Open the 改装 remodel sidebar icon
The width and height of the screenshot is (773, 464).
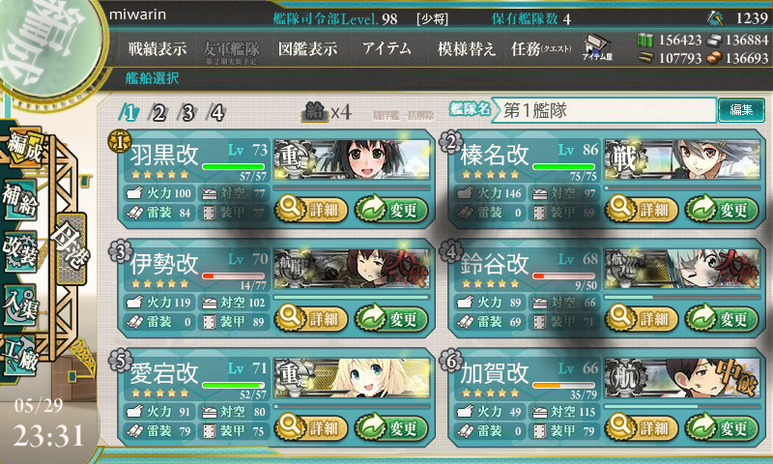[20, 251]
